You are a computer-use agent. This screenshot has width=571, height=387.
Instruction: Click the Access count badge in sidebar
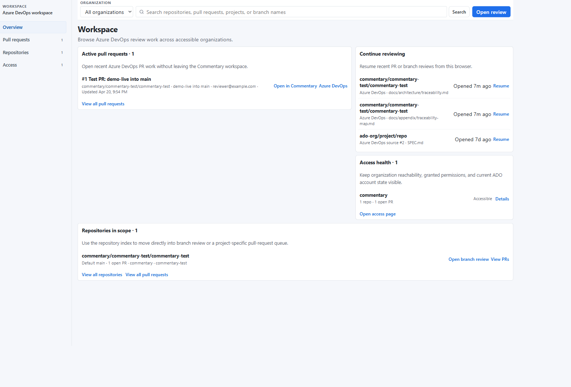[x=62, y=65]
